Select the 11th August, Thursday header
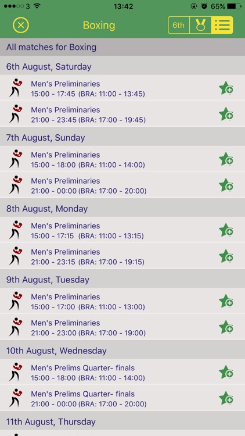Image resolution: width=245 pixels, height=436 pixels. click(x=123, y=421)
